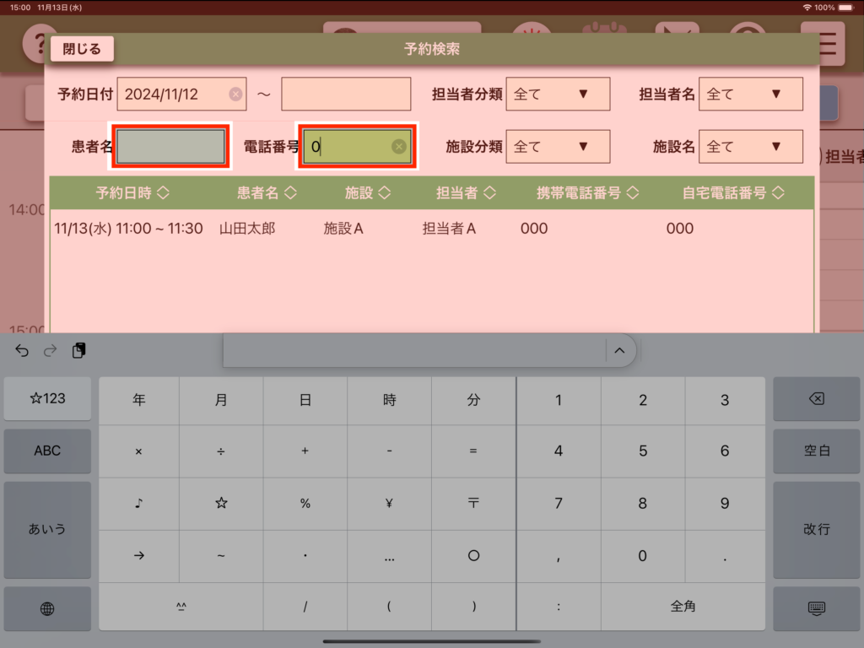Clear the reservation date 2024/11/12 field
This screenshot has width=864, height=648.
pos(235,94)
